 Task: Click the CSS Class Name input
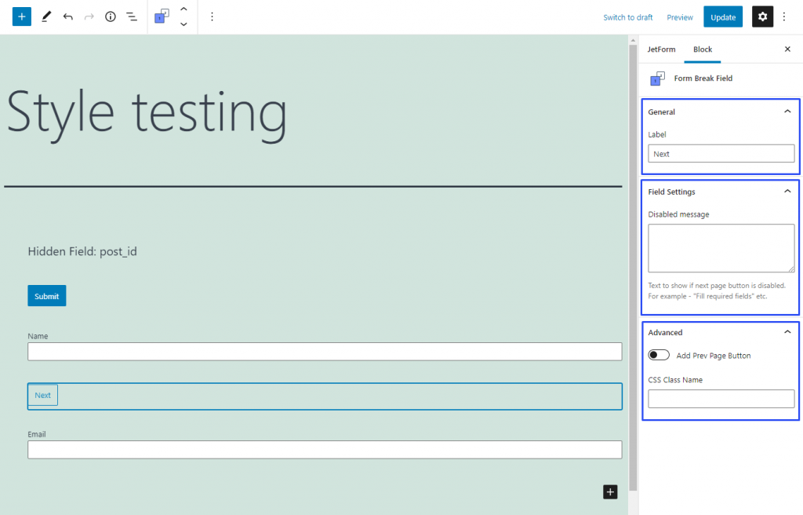point(721,399)
